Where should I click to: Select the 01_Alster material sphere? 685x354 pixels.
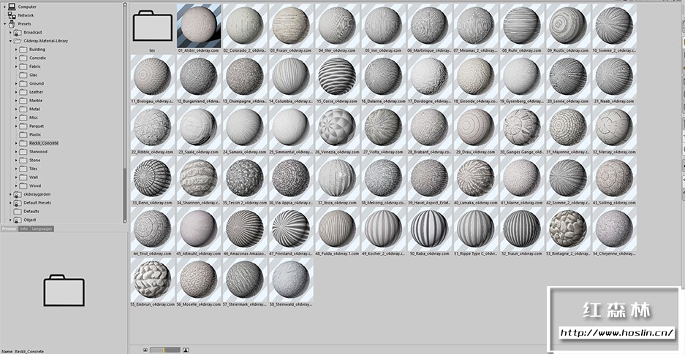coord(199,25)
